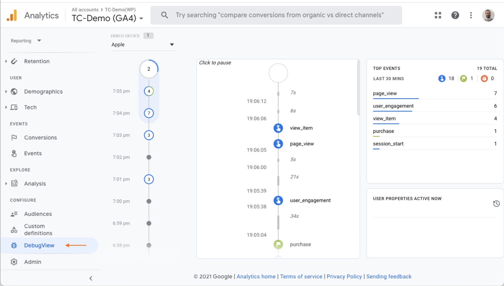Click the search input field
Image resolution: width=504 pixels, height=286 pixels.
(x=276, y=15)
